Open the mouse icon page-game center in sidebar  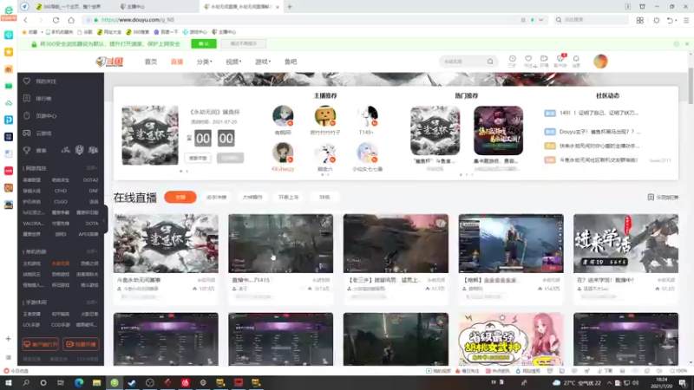coord(27,115)
